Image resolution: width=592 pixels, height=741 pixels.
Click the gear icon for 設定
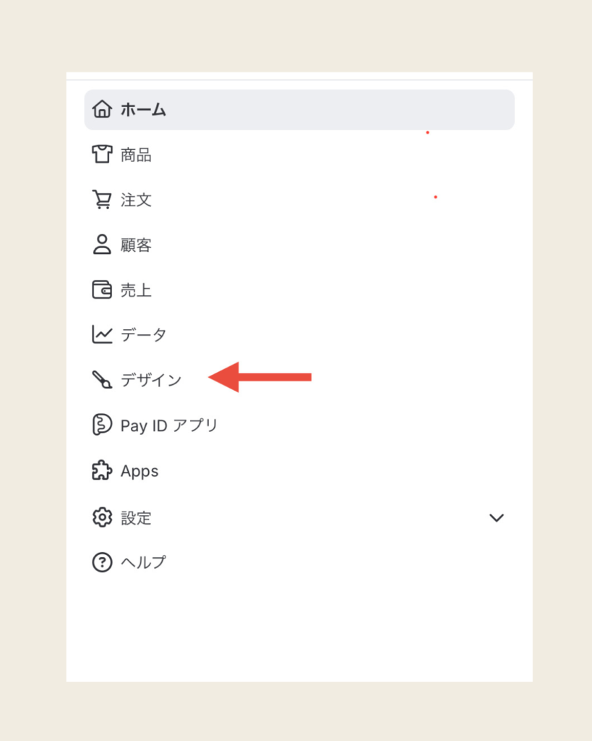click(102, 517)
